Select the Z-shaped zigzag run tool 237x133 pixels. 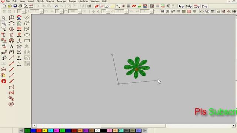11,87
